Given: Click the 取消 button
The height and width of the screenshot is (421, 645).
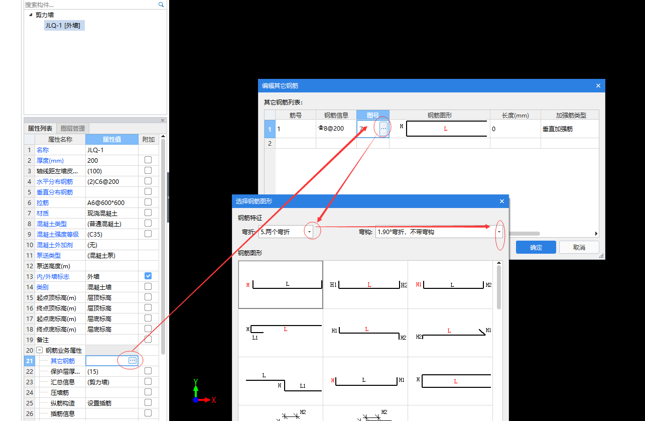Looking at the screenshot, I should 579,247.
